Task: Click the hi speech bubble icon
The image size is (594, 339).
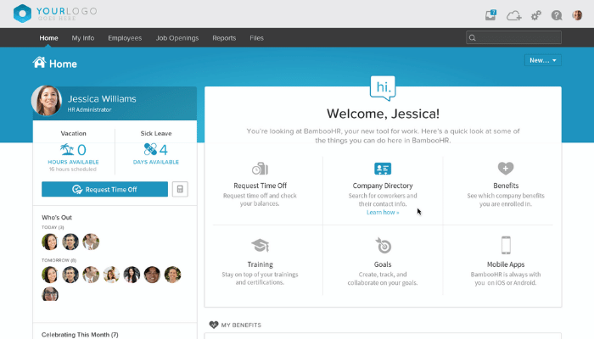Action: tap(383, 88)
